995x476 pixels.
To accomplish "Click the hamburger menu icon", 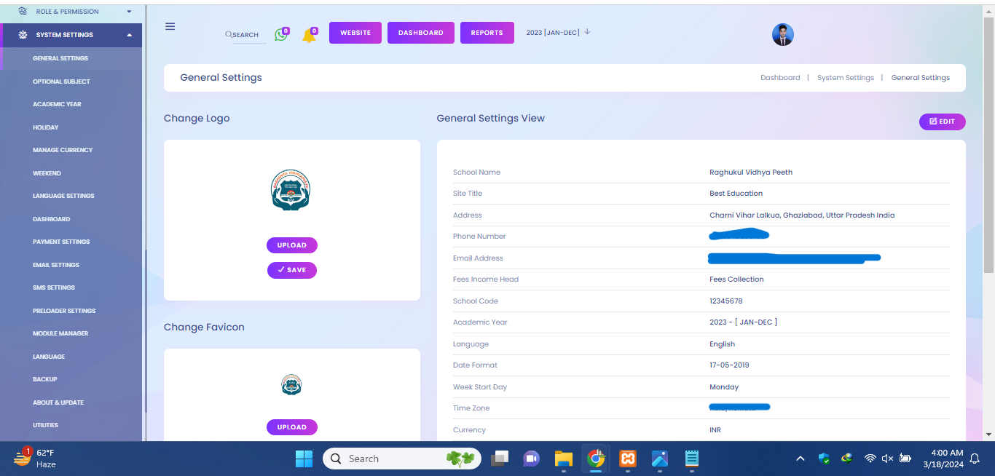I will coord(170,26).
